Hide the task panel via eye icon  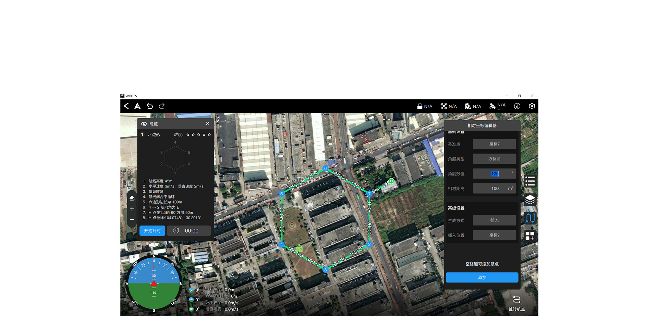coord(144,124)
